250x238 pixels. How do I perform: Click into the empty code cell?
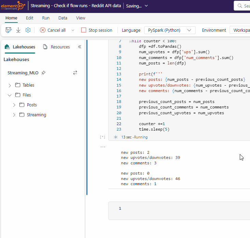coord(184,208)
